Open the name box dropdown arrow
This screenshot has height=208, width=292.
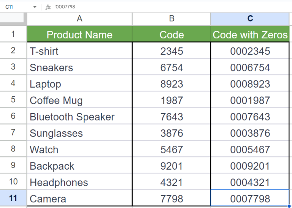tap(35, 7)
